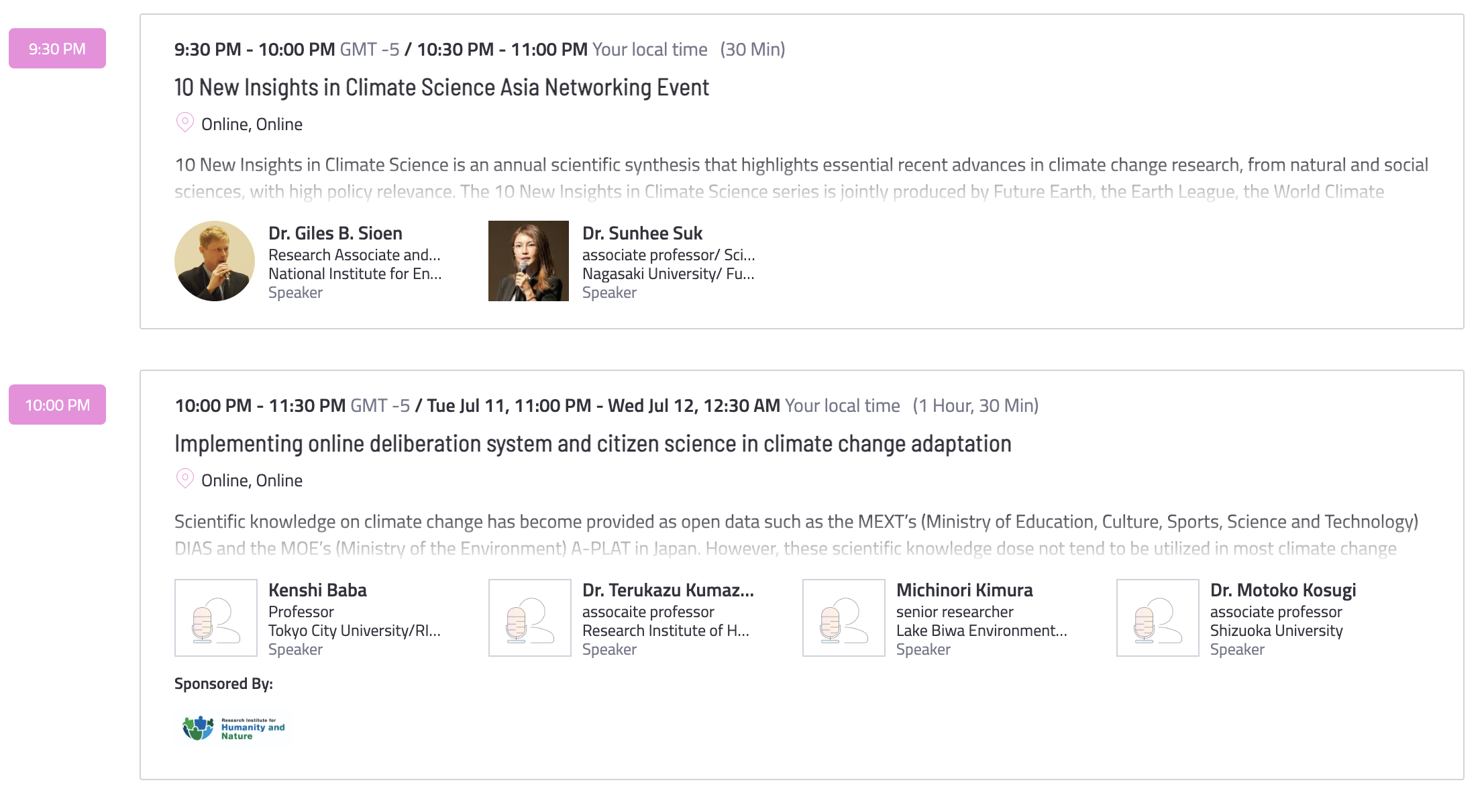Click Michinori Kimura's microphone placeholder icon

tap(844, 618)
